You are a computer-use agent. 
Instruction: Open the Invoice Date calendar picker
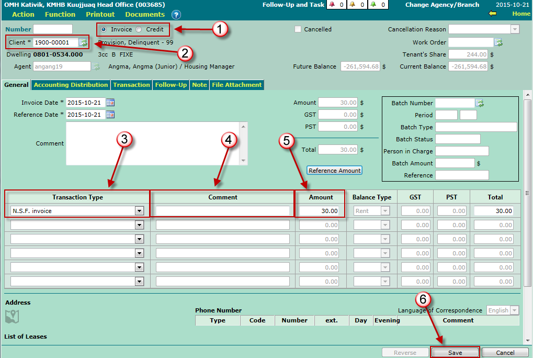tap(110, 103)
